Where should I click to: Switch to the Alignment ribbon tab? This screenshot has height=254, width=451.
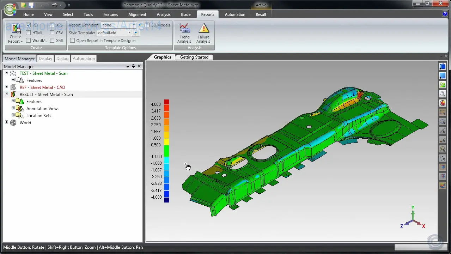[137, 14]
